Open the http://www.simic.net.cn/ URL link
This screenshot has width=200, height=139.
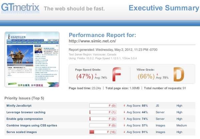(x=92, y=41)
